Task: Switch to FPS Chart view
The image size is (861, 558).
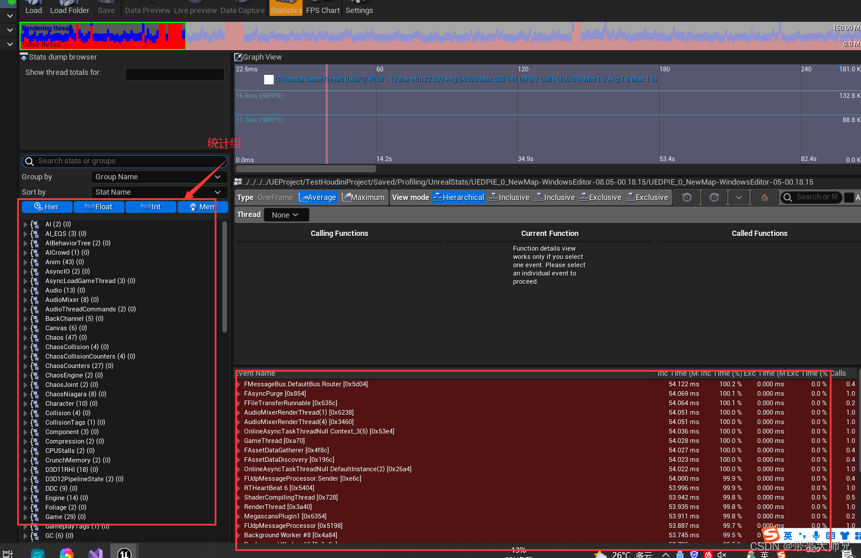Action: [x=323, y=8]
